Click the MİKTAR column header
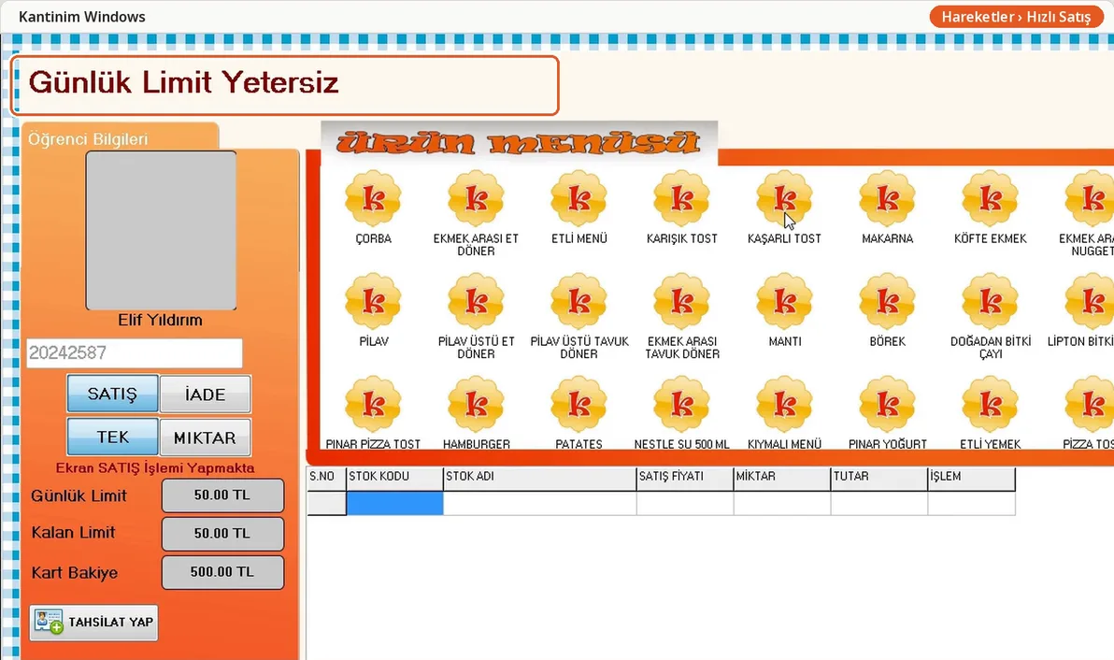Screen dimensions: 1114x660 781,478
